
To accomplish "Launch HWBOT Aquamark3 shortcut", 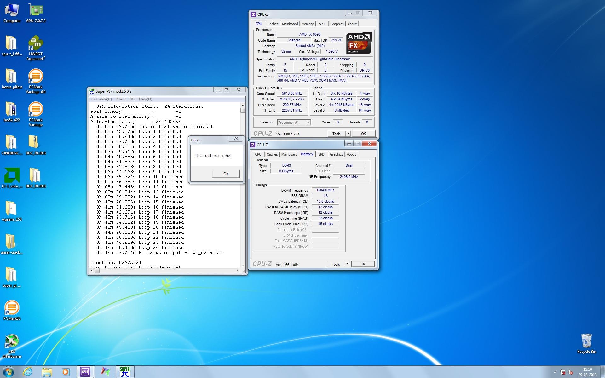I will (x=36, y=48).
